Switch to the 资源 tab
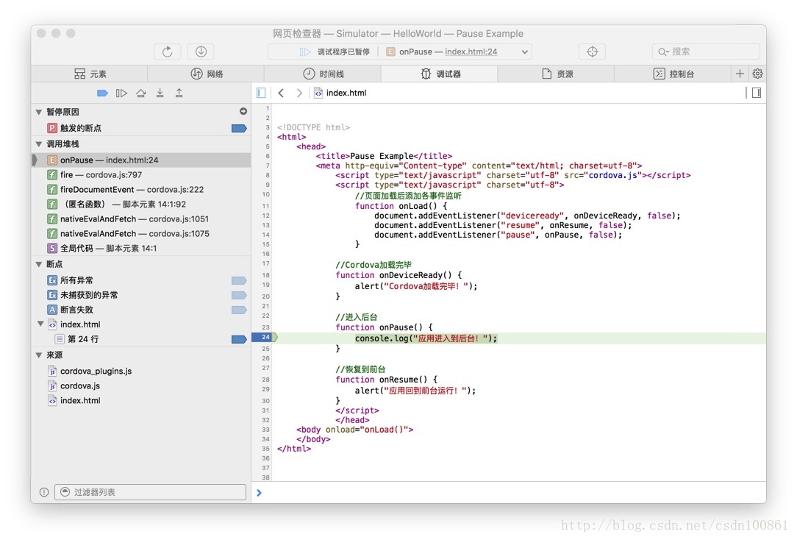Image resolution: width=797 pixels, height=540 pixels. click(x=557, y=74)
